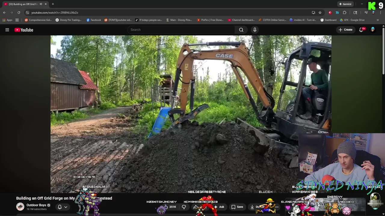
Task: Toggle subscription notification bell for Outdoor Boys
Action: (60, 207)
